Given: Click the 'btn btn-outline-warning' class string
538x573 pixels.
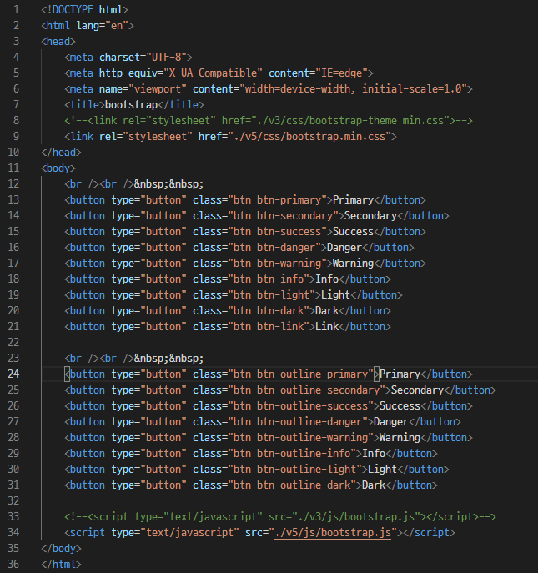Looking at the screenshot, I should tap(300, 437).
